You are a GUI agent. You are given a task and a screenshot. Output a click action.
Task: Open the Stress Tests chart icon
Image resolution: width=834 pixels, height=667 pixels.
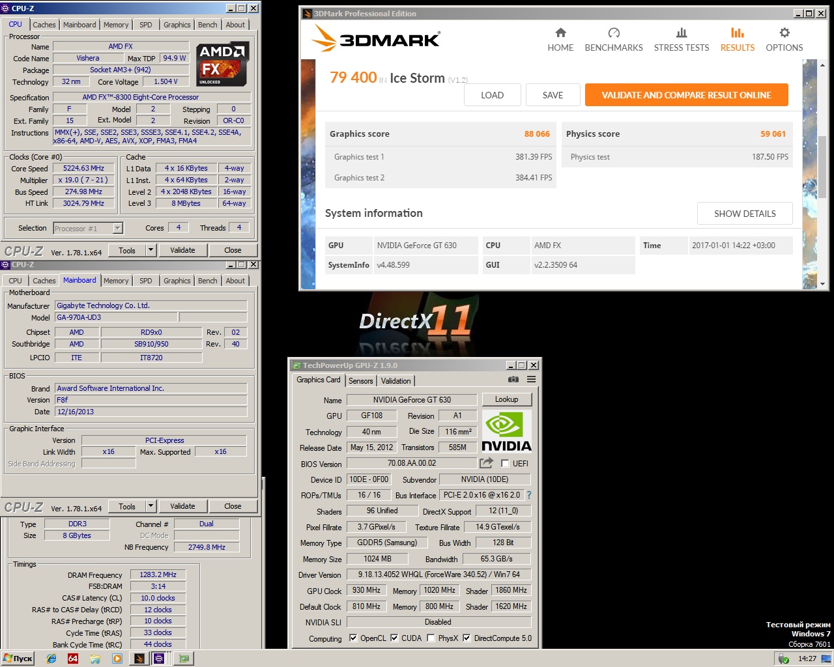click(682, 33)
